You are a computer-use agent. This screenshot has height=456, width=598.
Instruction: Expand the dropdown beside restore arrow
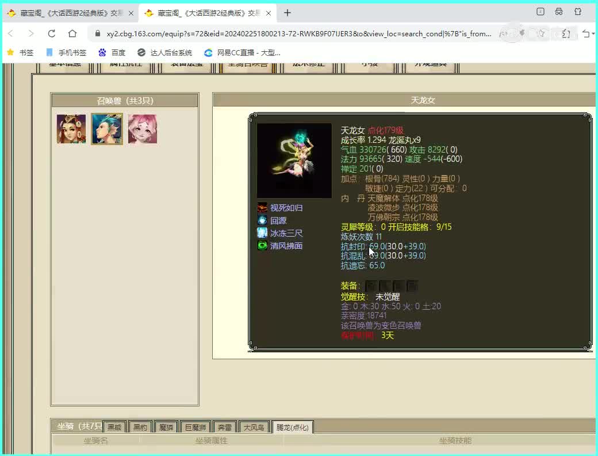(593, 34)
